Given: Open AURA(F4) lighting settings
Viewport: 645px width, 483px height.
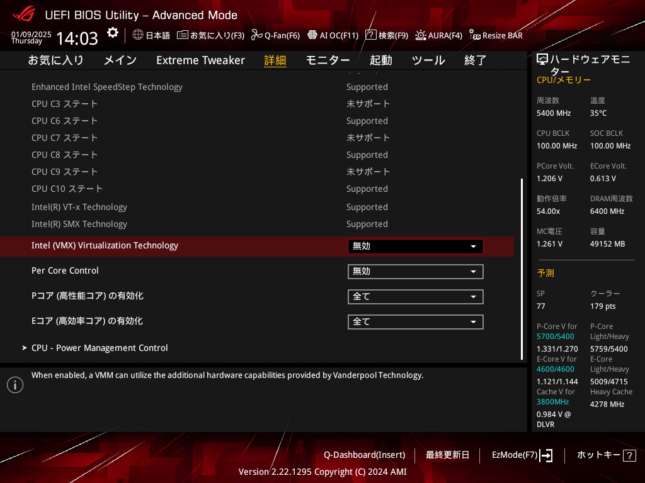Looking at the screenshot, I should 420,35.
